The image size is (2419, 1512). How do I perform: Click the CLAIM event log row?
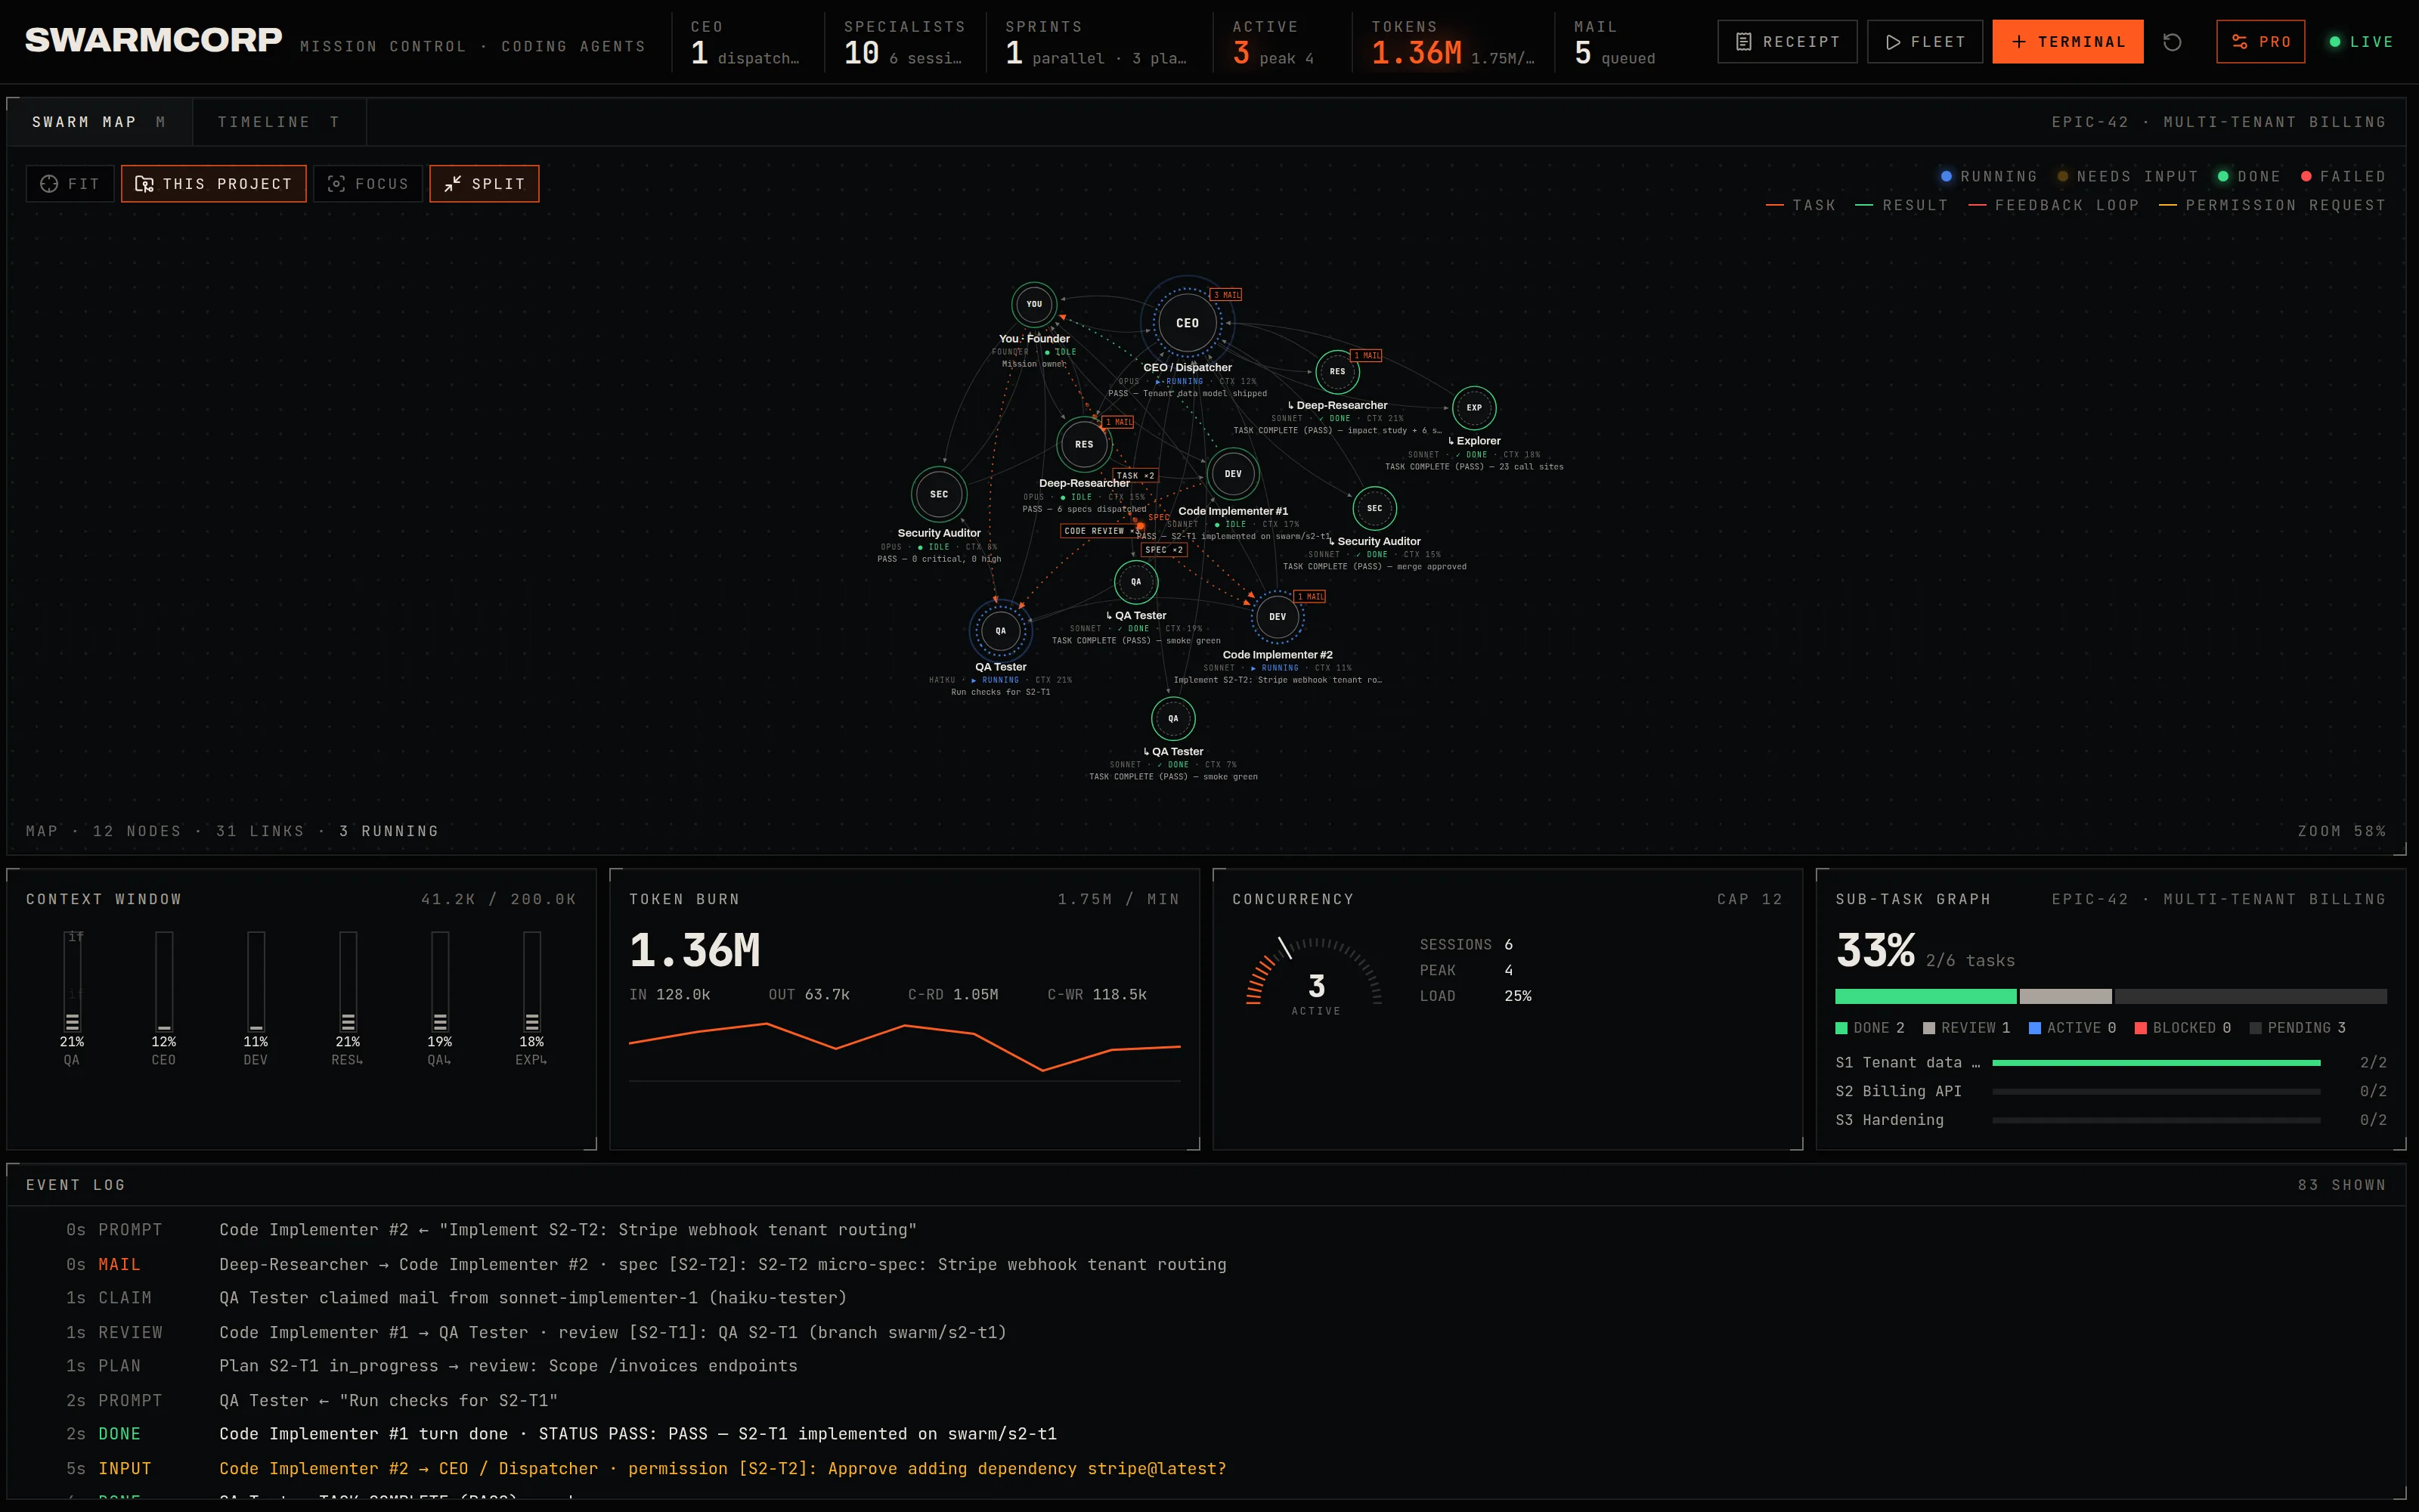click(1206, 1298)
